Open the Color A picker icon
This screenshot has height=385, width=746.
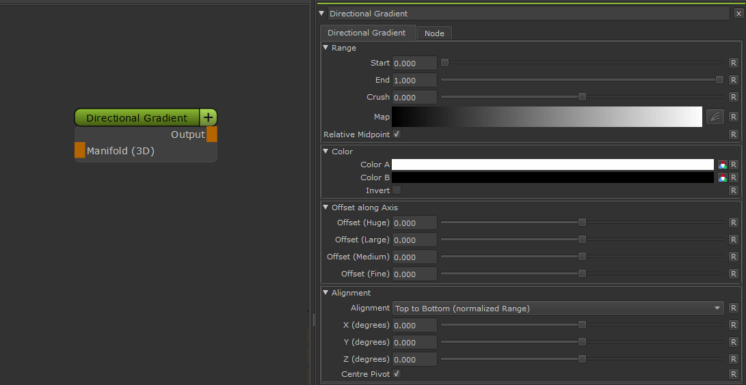click(x=722, y=165)
